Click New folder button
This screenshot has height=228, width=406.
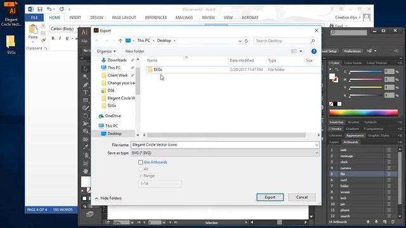[x=134, y=51]
